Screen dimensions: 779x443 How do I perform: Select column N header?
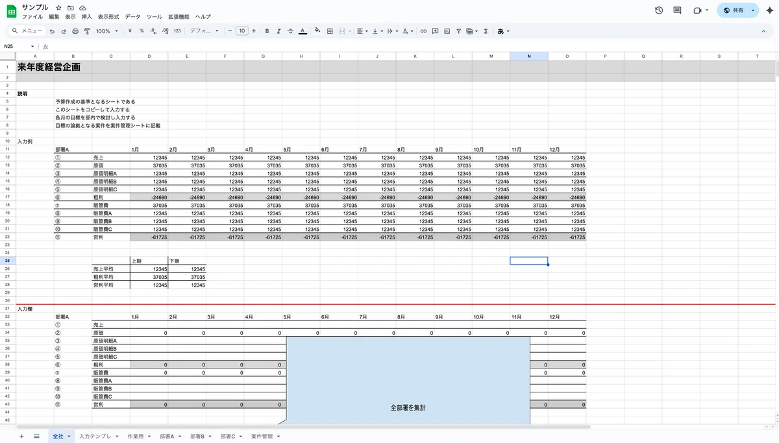(529, 56)
